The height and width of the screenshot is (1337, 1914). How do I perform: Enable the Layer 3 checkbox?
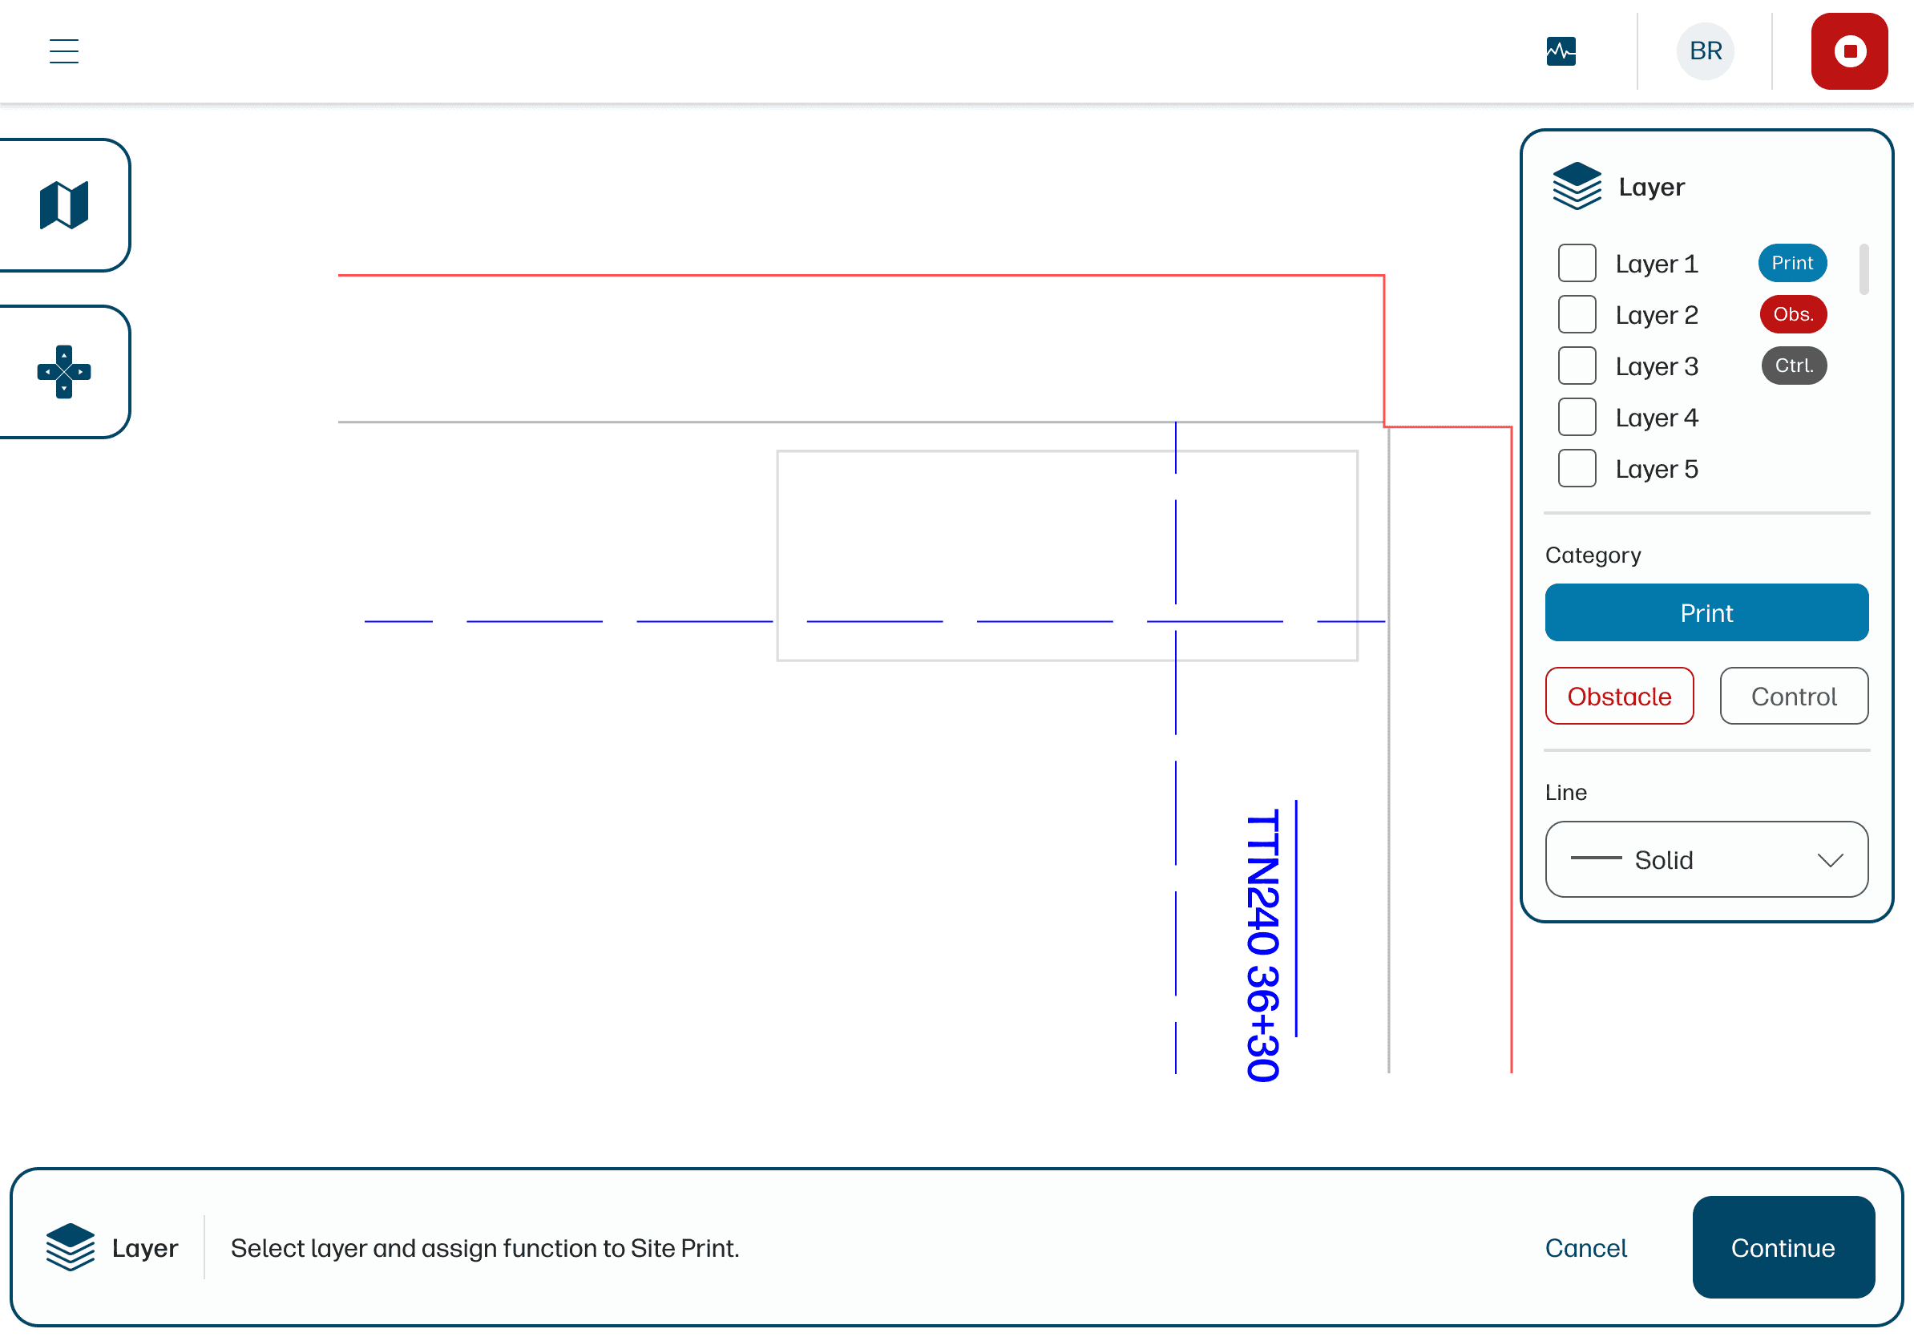pos(1577,366)
